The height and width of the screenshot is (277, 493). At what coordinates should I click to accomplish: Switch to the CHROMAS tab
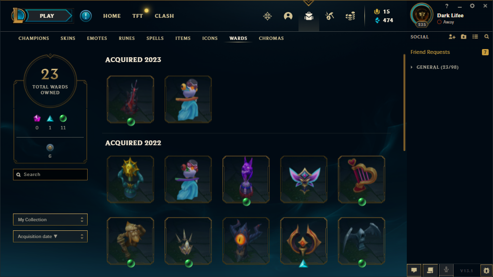[271, 38]
